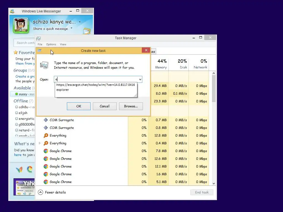Click the Search contacts field in Messenger

(24, 43)
